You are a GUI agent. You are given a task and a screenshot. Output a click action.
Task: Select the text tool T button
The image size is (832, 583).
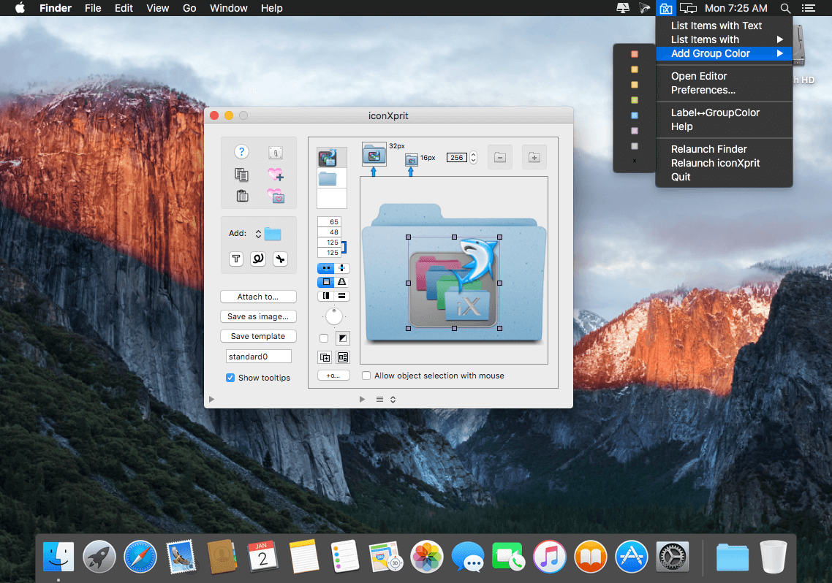[x=236, y=259]
